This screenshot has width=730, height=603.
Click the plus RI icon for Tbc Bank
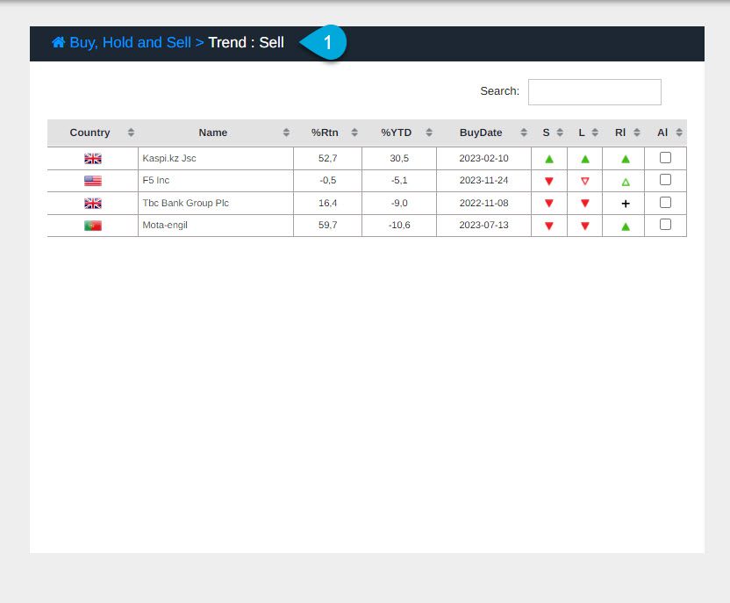626,204
